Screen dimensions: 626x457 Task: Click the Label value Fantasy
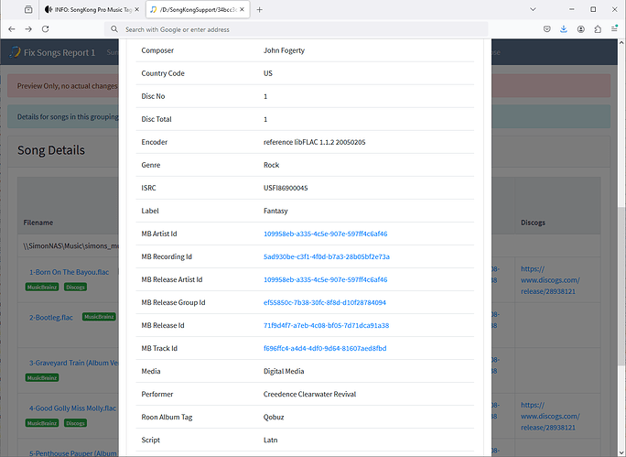275,211
